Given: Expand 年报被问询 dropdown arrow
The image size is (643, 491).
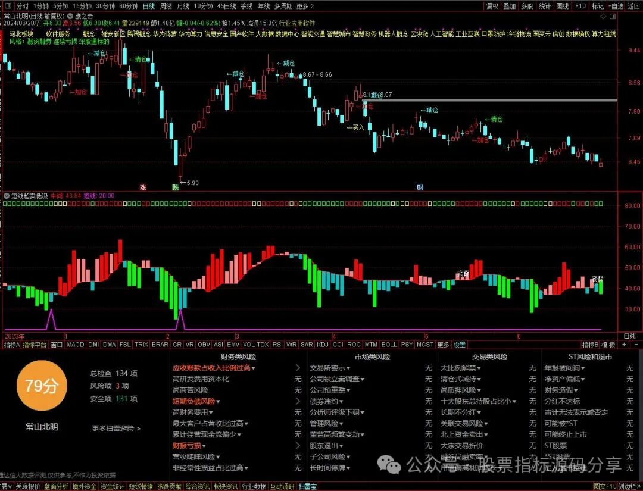Looking at the screenshot, I should [583, 368].
